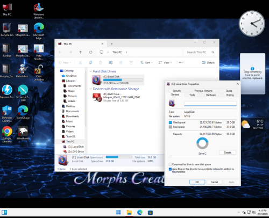The image size is (269, 218).
Task: Uncheck Allow files to have contents indexed
Action: click(170, 169)
